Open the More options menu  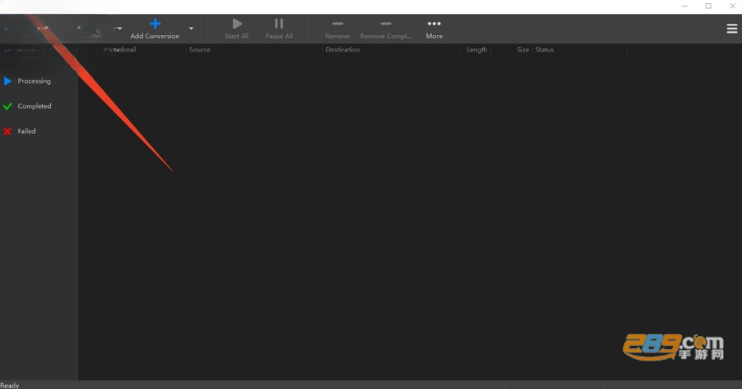point(434,28)
